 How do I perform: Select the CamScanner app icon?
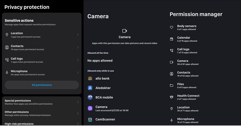coord(90,119)
